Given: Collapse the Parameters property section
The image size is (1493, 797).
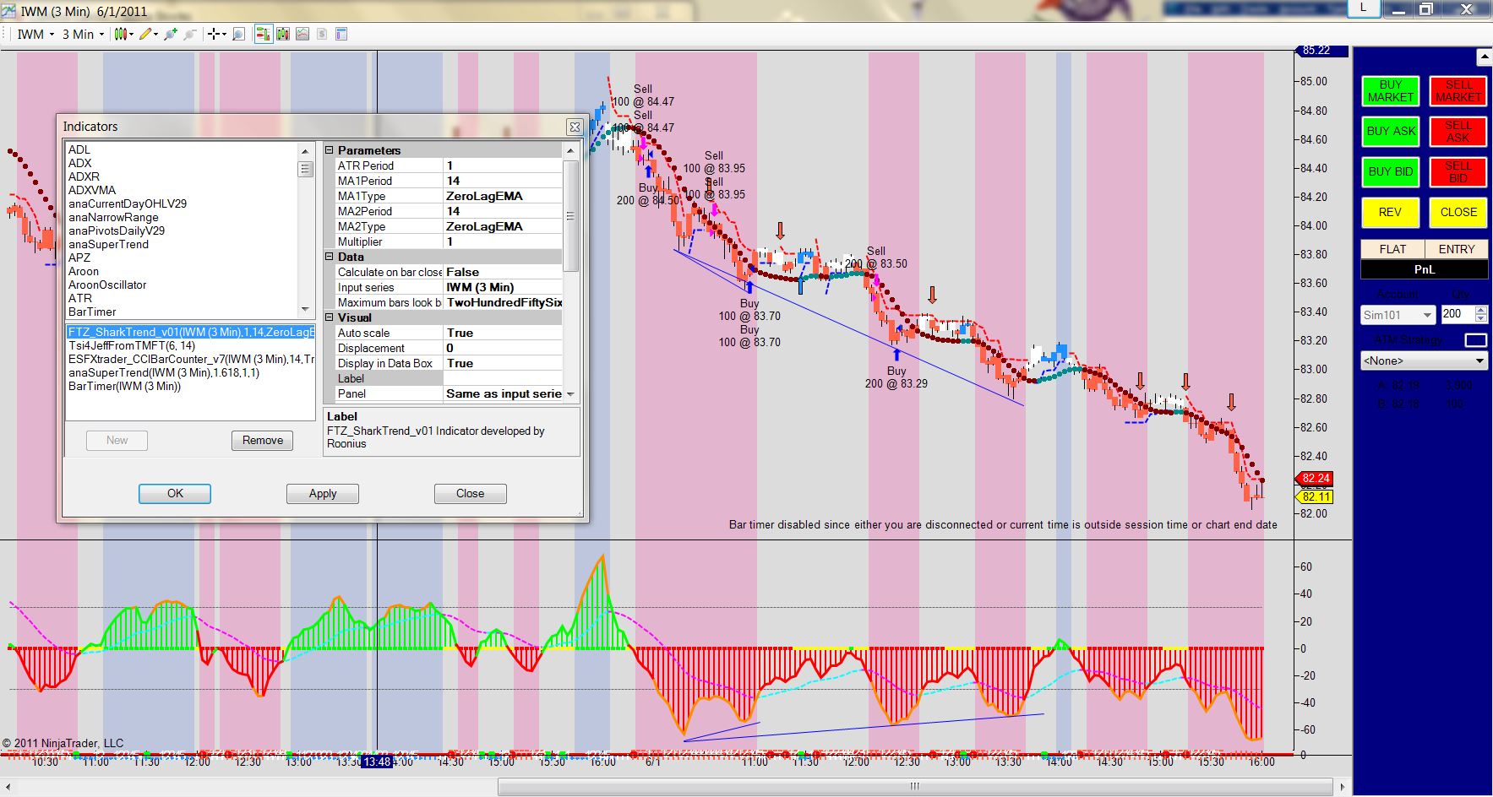Looking at the screenshot, I should pyautogui.click(x=330, y=150).
